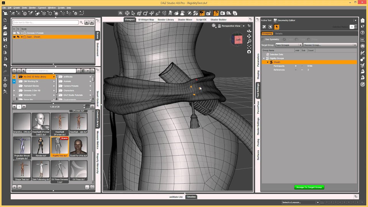Open the Render.duf thumbnail
This screenshot has width=368, height=207.
coord(41,147)
